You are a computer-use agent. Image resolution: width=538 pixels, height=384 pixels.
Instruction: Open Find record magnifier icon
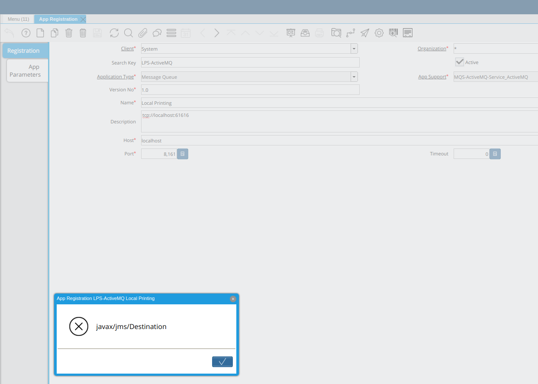[129, 33]
